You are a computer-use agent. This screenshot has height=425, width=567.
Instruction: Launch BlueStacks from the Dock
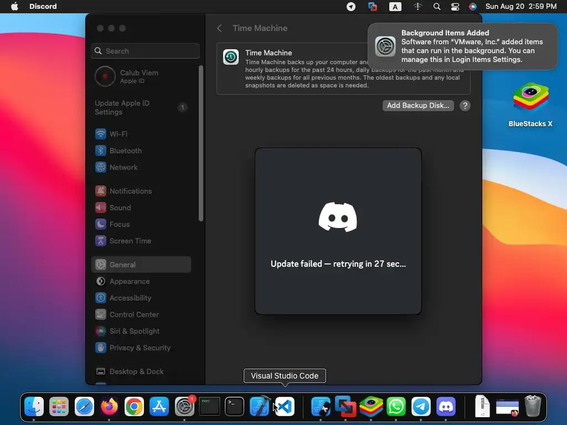point(371,407)
